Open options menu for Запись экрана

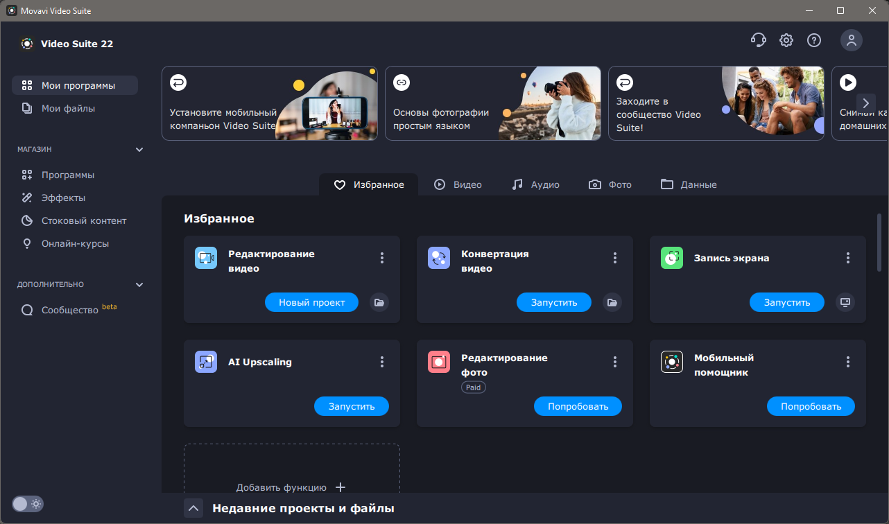[848, 258]
